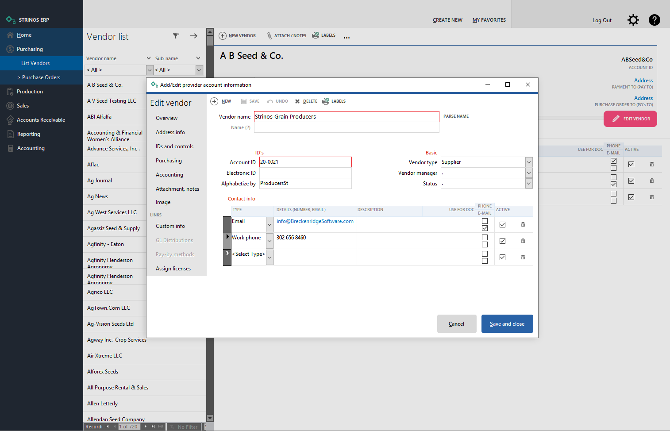The image size is (670, 431).
Task: Toggle Use for Doc for Email row
Action: coord(485,221)
